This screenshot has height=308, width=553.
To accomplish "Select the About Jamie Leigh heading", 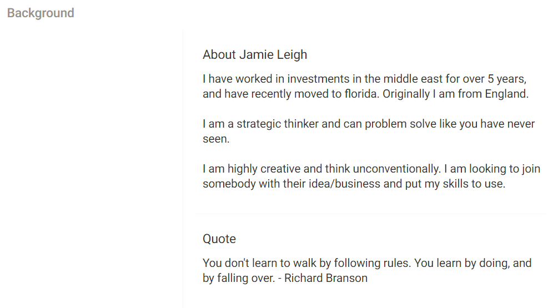I will (255, 54).
